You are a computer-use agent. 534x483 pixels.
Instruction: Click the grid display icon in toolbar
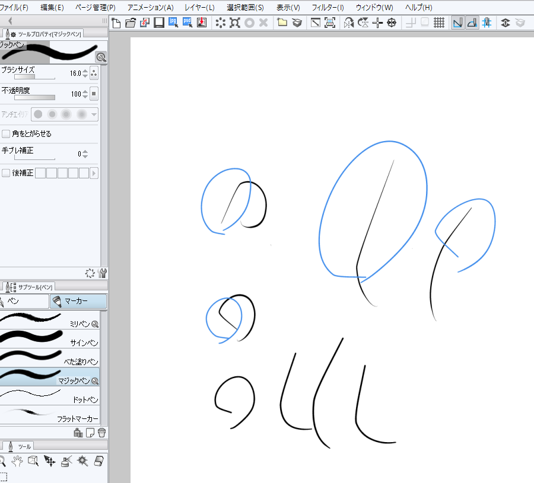tap(439, 23)
